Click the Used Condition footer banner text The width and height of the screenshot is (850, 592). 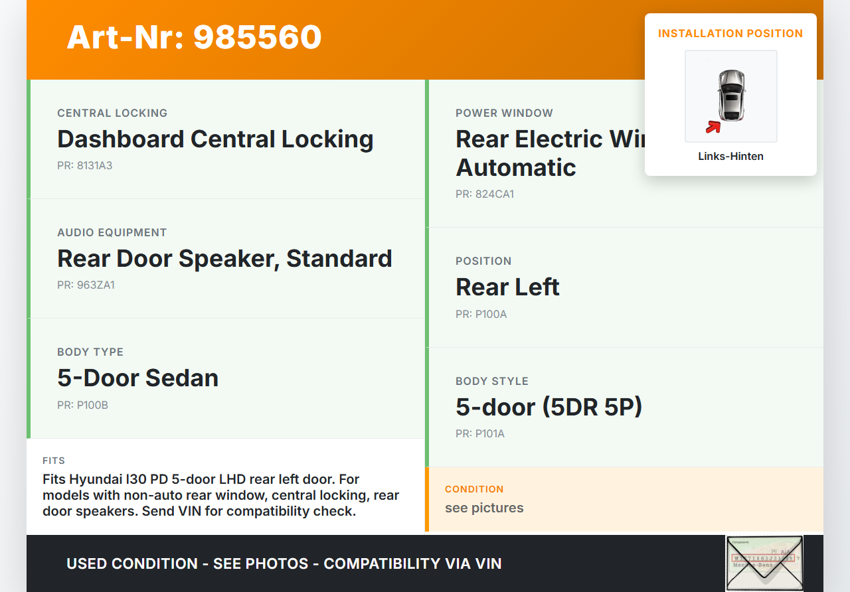(284, 563)
